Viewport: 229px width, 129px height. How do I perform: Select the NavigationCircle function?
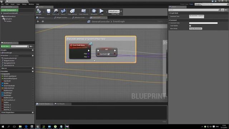click(9, 63)
